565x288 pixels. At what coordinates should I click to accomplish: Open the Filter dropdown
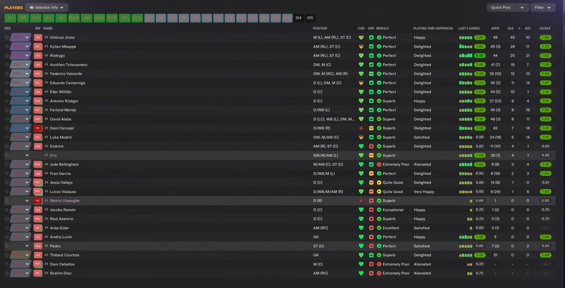[543, 8]
